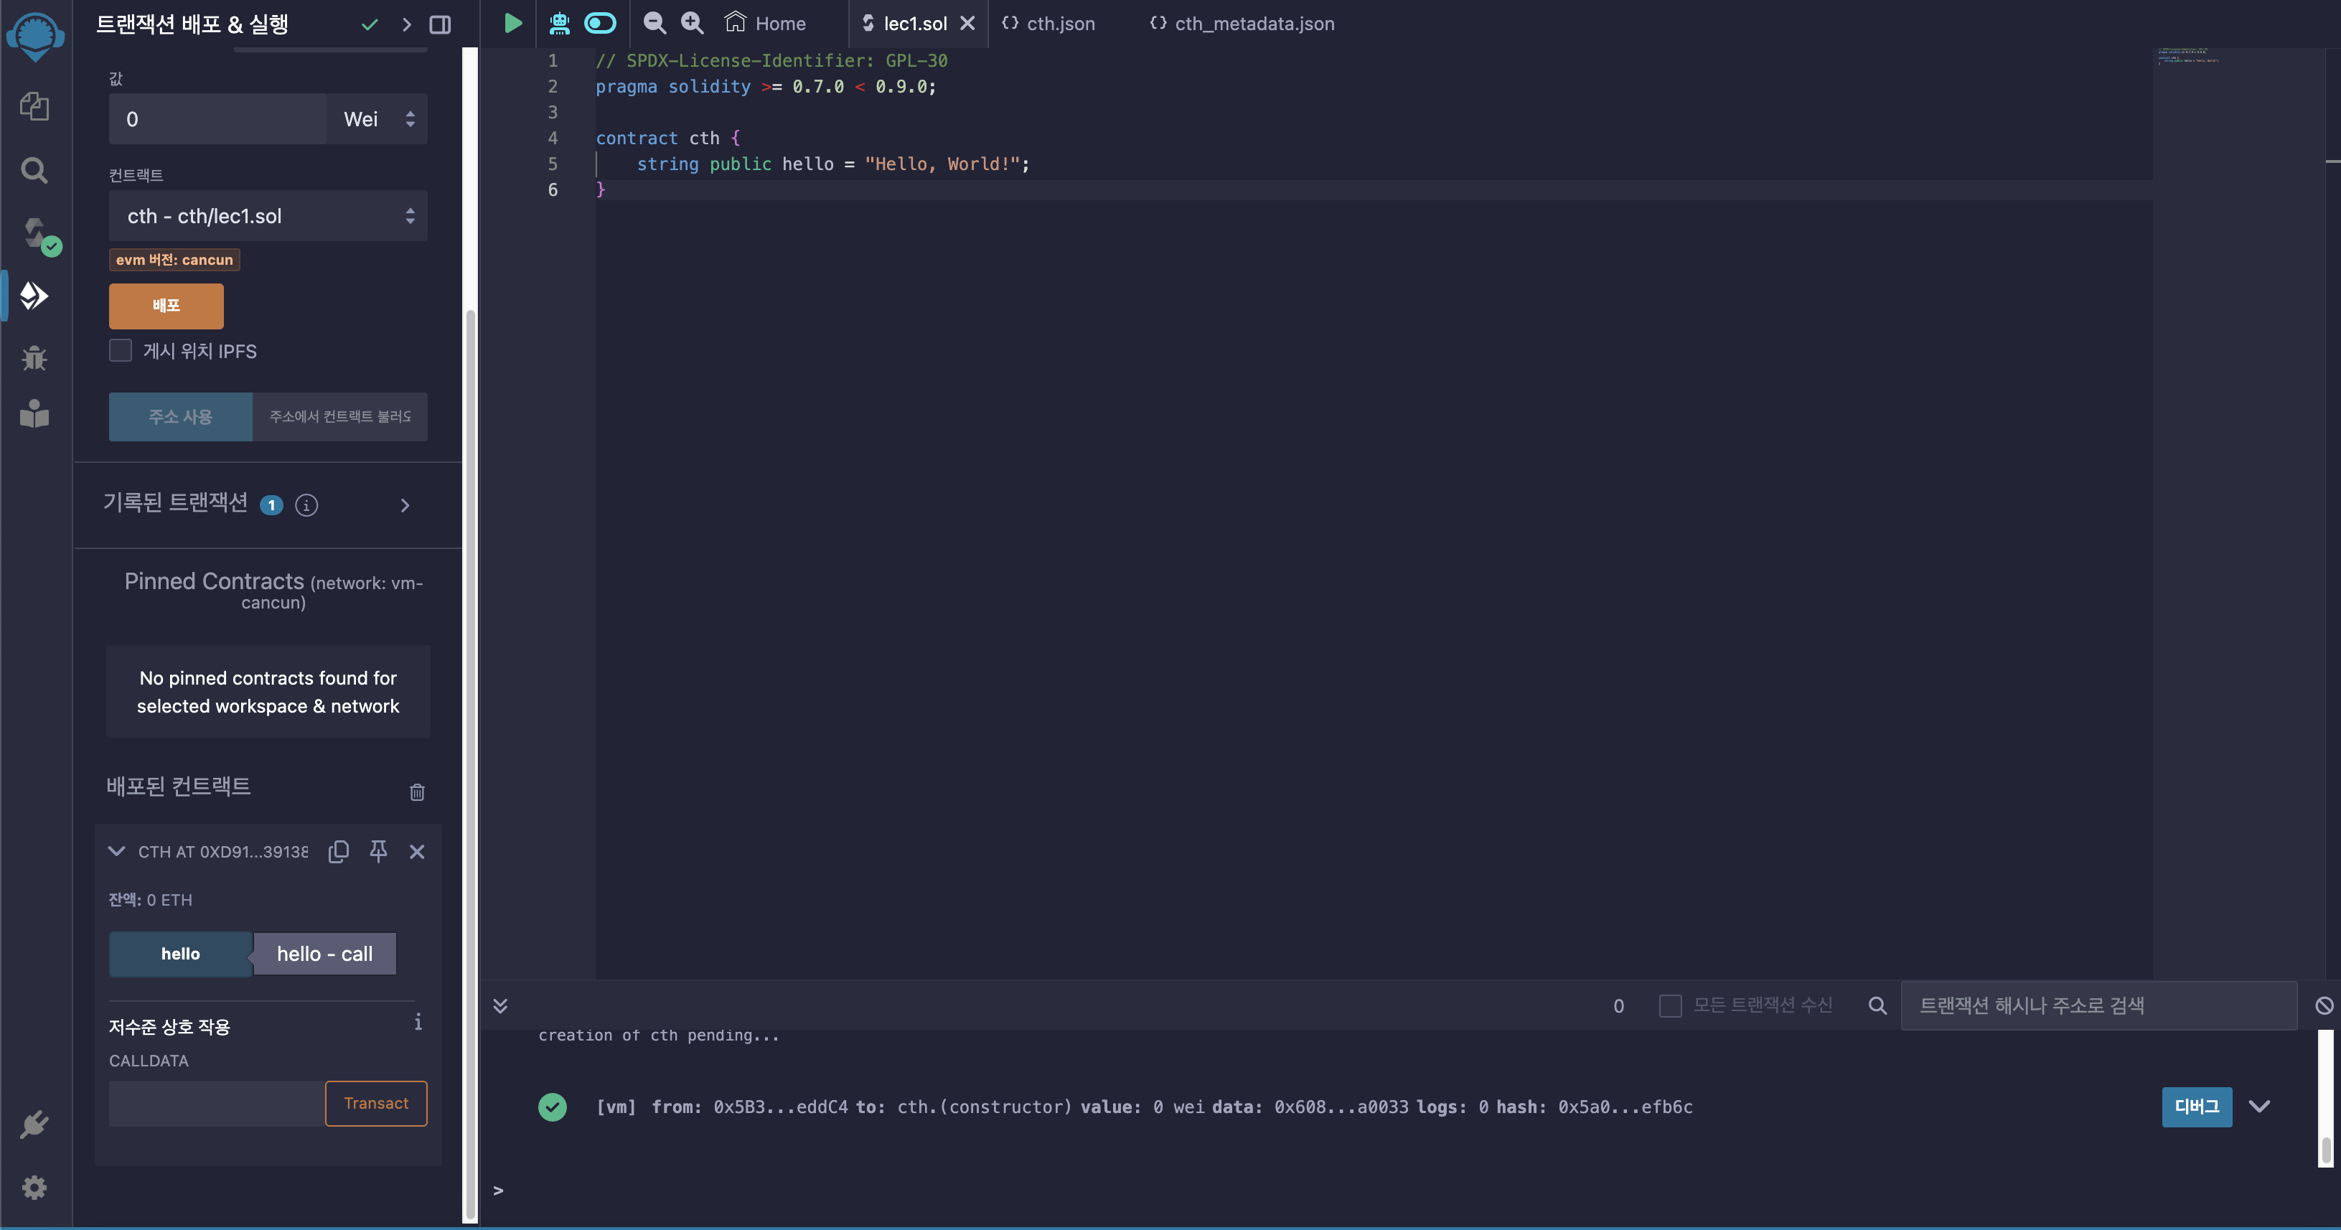Open the plugin manager plug icon
Screen dimensions: 2341x1230
34,1125
